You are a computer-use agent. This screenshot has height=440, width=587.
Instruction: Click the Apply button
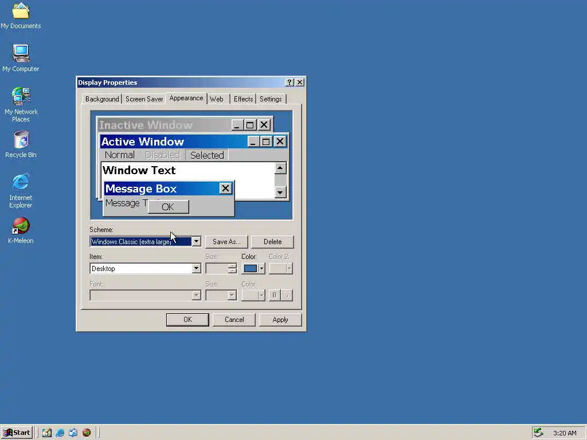click(x=280, y=320)
